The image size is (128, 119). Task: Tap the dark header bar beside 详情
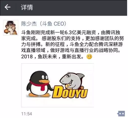pos(80,7)
